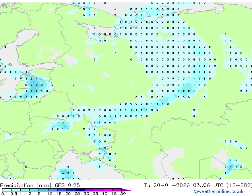Click the 40–45 mm magenta legend segment
This screenshot has height=195, width=252.
pyautogui.click(x=108, y=190)
